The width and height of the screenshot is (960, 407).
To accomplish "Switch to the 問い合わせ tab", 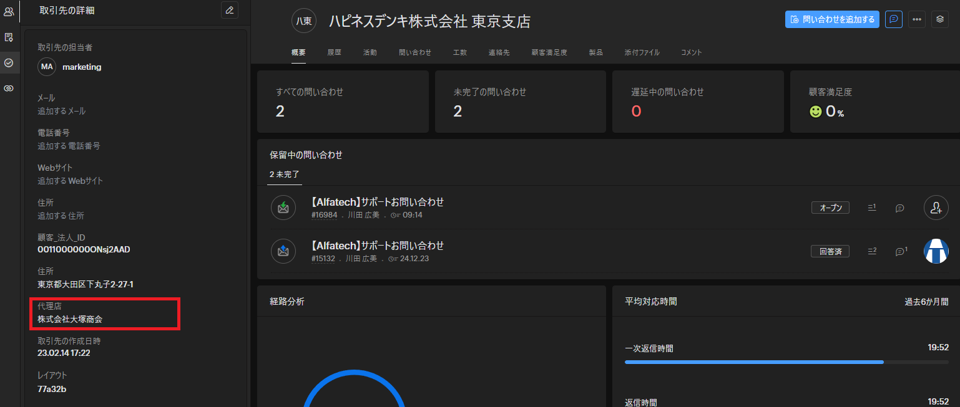I will click(415, 52).
